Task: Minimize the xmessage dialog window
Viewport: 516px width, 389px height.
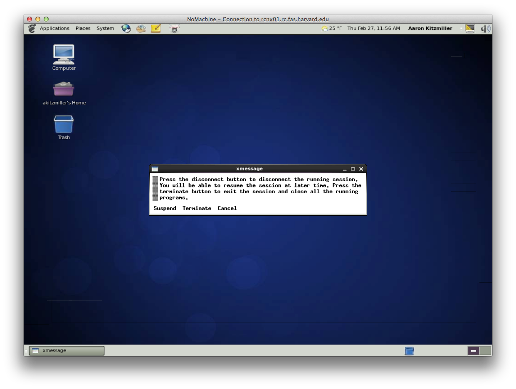Action: (x=345, y=169)
